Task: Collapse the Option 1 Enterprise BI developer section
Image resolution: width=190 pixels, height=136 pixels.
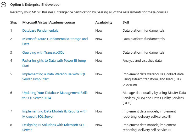Action: 3,5
